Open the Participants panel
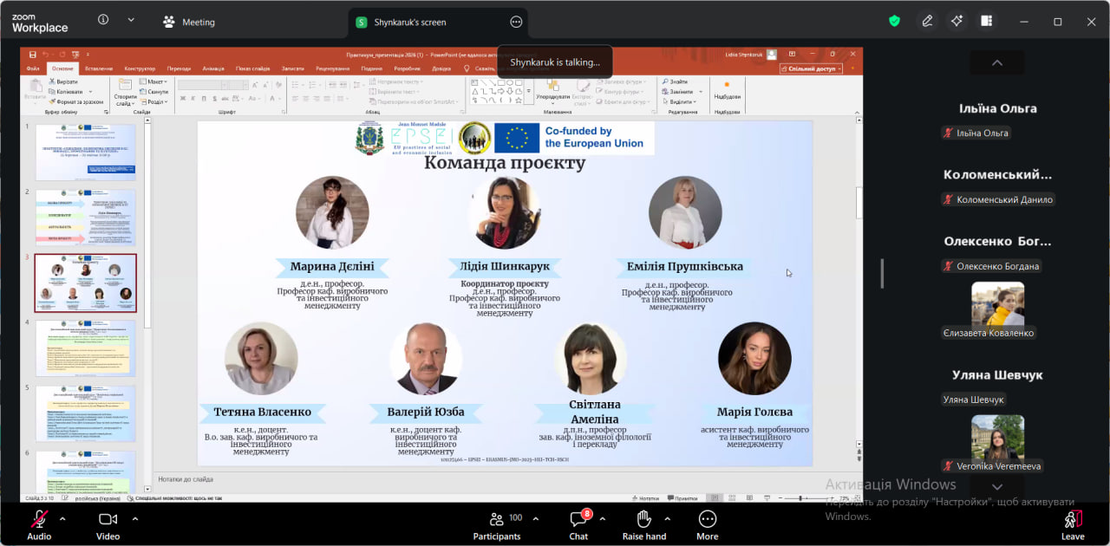 coord(497,524)
